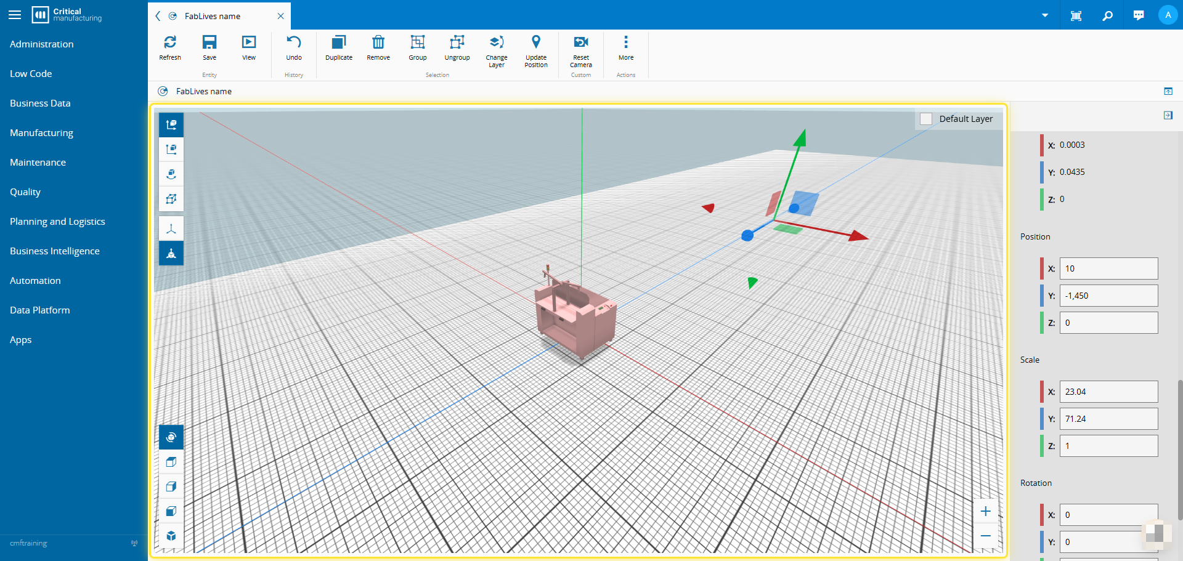The image size is (1183, 561).
Task: Open the Business Intelligence menu
Action: [55, 251]
